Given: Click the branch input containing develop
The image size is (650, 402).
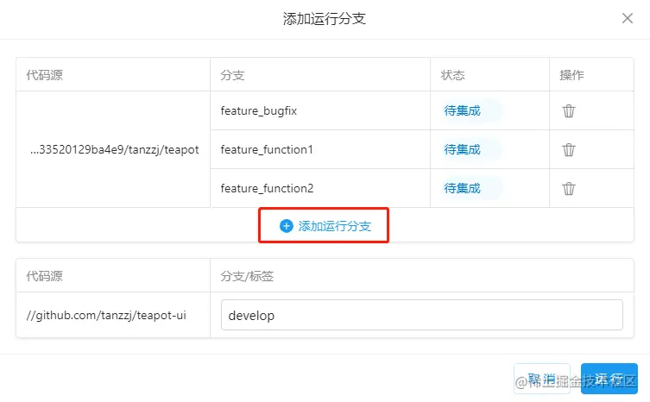Looking at the screenshot, I should (421, 315).
